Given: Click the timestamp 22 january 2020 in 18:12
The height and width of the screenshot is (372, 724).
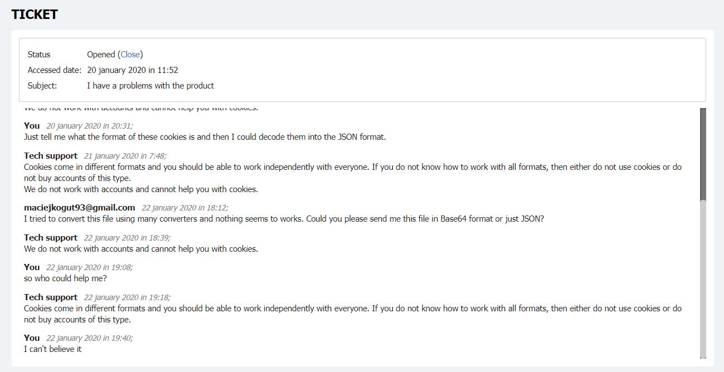Looking at the screenshot, I should (x=185, y=208).
